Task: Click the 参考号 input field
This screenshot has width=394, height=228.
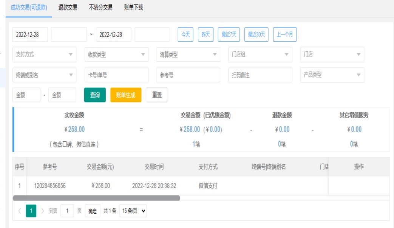Action: (x=188, y=75)
